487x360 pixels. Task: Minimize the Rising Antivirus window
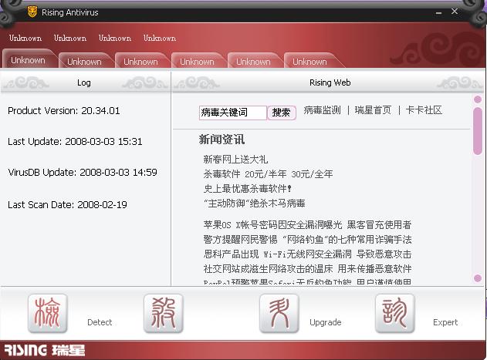[x=438, y=13]
